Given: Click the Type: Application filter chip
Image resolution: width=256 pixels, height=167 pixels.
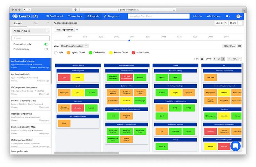Looking at the screenshot, I should (x=64, y=30).
